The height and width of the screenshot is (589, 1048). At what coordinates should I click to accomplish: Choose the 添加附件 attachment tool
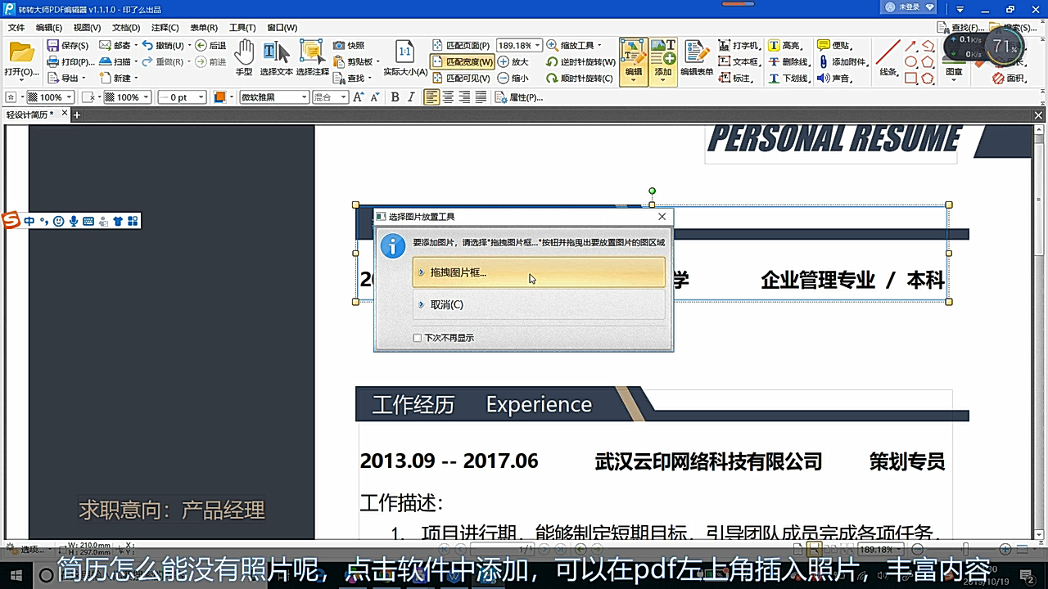coord(842,62)
